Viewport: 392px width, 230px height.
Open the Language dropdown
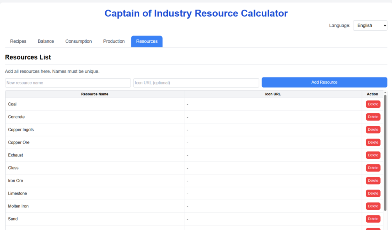coord(370,26)
